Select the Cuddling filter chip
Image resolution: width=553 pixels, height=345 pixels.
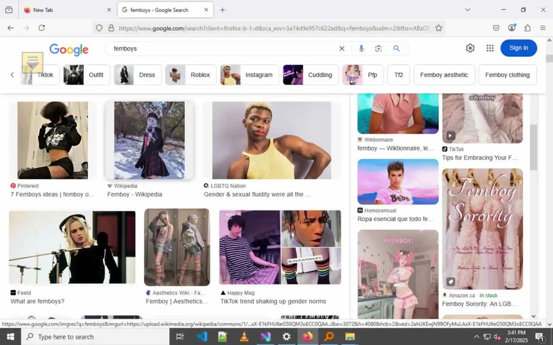(310, 75)
